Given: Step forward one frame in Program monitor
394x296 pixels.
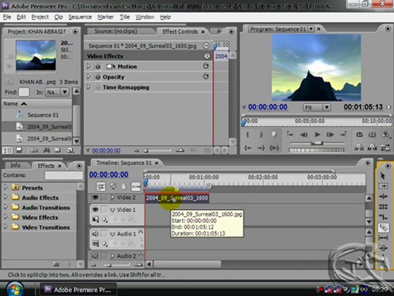Looking at the screenshot, I should 330,135.
